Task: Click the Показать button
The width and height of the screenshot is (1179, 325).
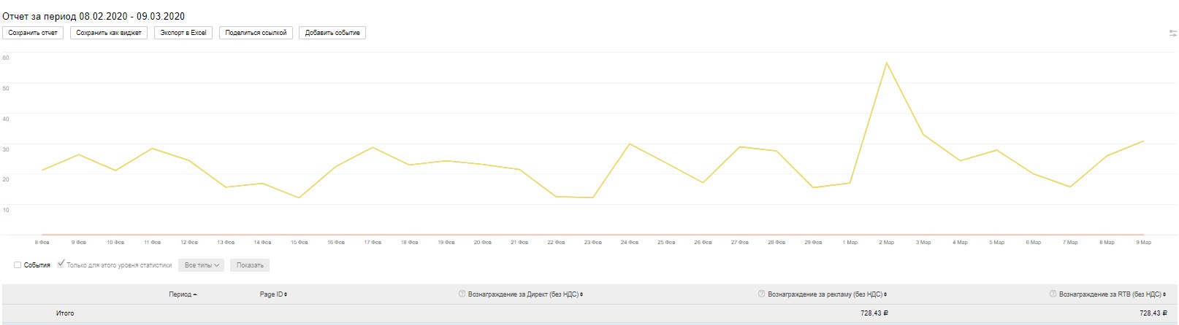Action: click(250, 265)
